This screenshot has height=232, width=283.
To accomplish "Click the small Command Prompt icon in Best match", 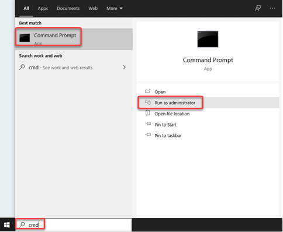I will pyautogui.click(x=25, y=38).
